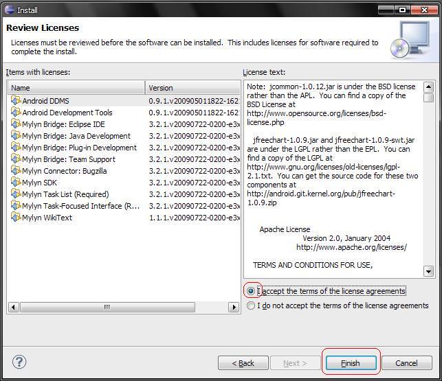
Task: Select "Mylyn WikiText" row text
Action: click(47, 218)
